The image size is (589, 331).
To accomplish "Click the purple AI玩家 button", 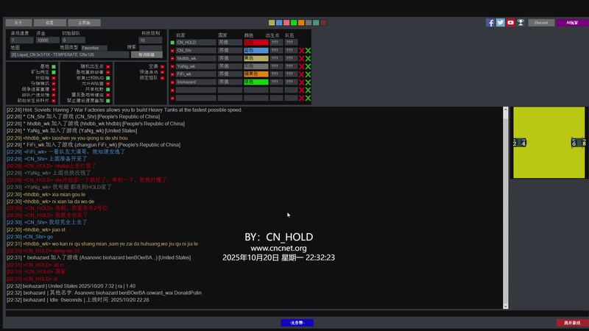I will 572,23.
